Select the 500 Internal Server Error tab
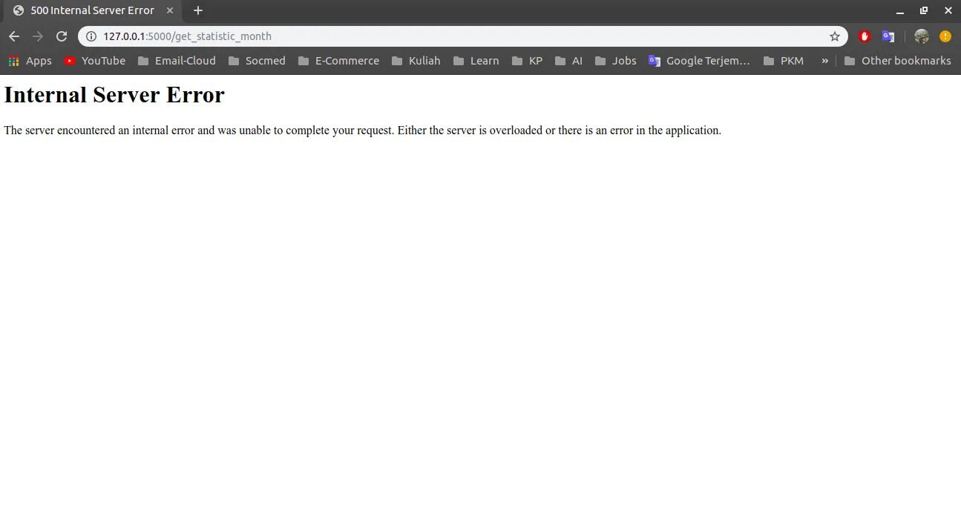 (93, 10)
